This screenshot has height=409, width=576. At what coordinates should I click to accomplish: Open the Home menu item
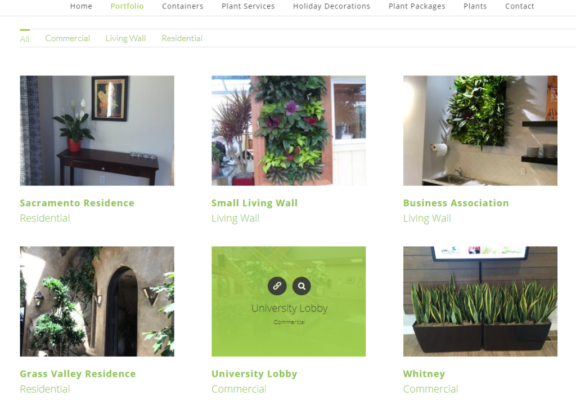click(81, 6)
